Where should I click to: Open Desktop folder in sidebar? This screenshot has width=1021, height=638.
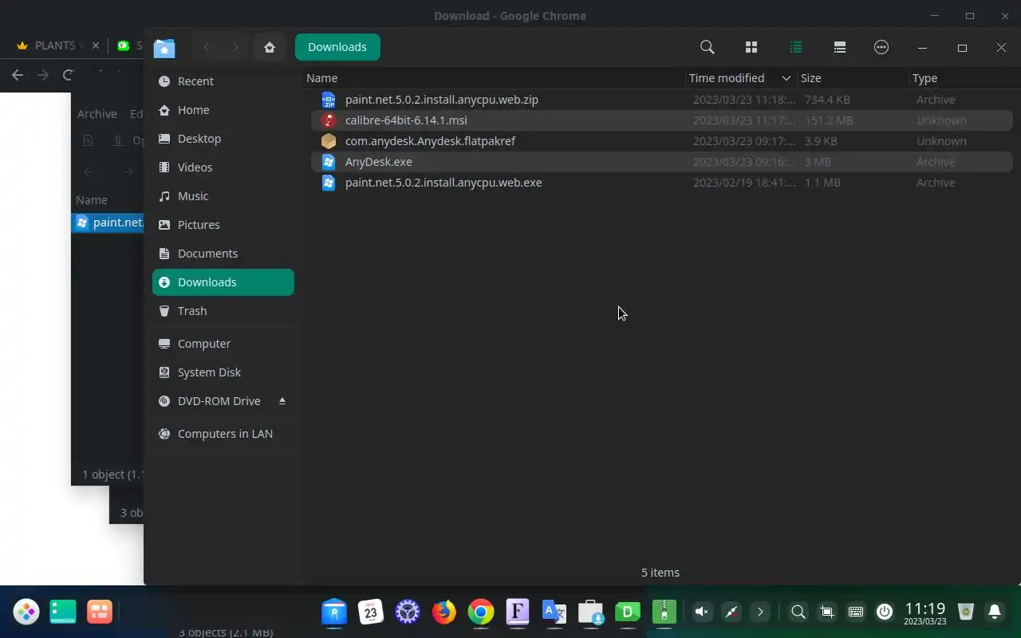223,139
